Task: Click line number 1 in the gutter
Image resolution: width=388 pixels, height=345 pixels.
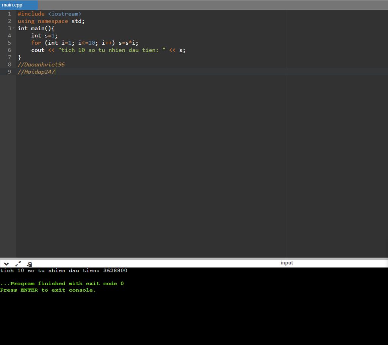Action: point(9,14)
